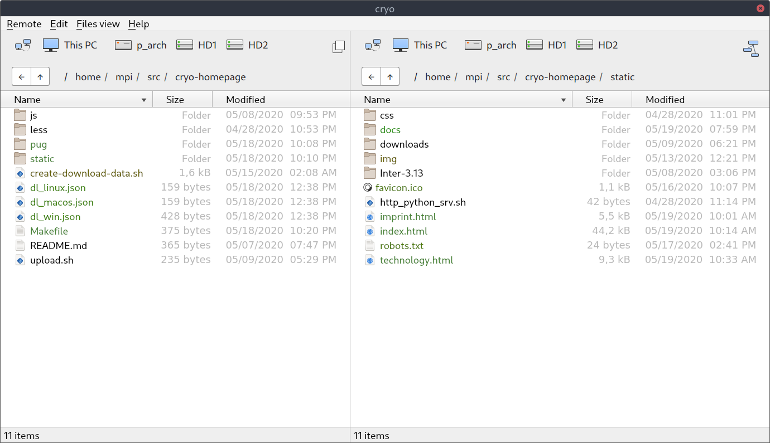The height and width of the screenshot is (443, 770).
Task: Open the Remote menu
Action: (23, 24)
